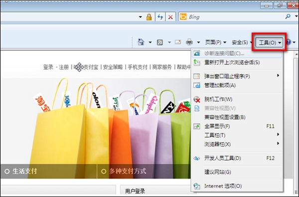Screen dimensions: 299x197
Task: Click the Home toolbar icon
Action: pos(141,42)
